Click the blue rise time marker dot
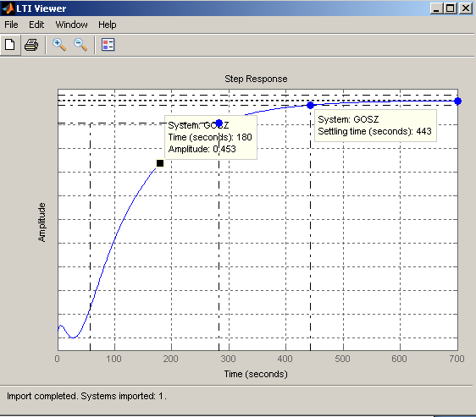 click(x=219, y=123)
